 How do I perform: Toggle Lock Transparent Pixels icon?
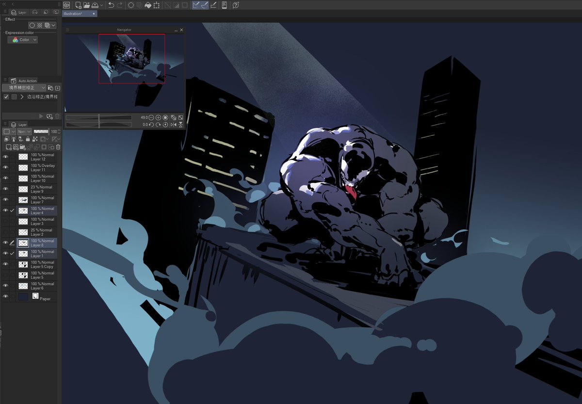click(35, 139)
